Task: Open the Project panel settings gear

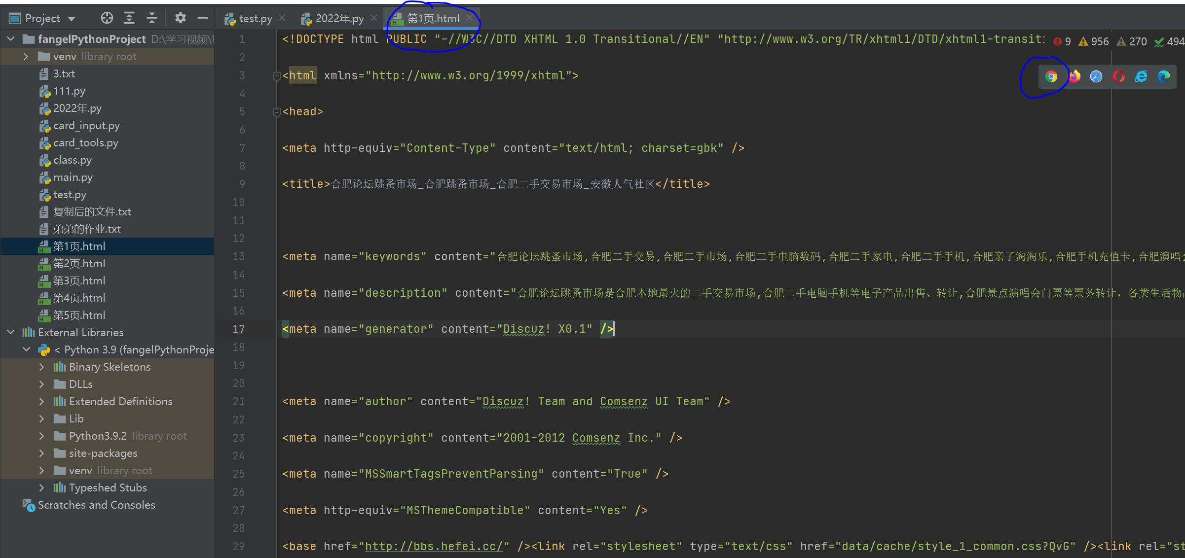Action: tap(181, 18)
